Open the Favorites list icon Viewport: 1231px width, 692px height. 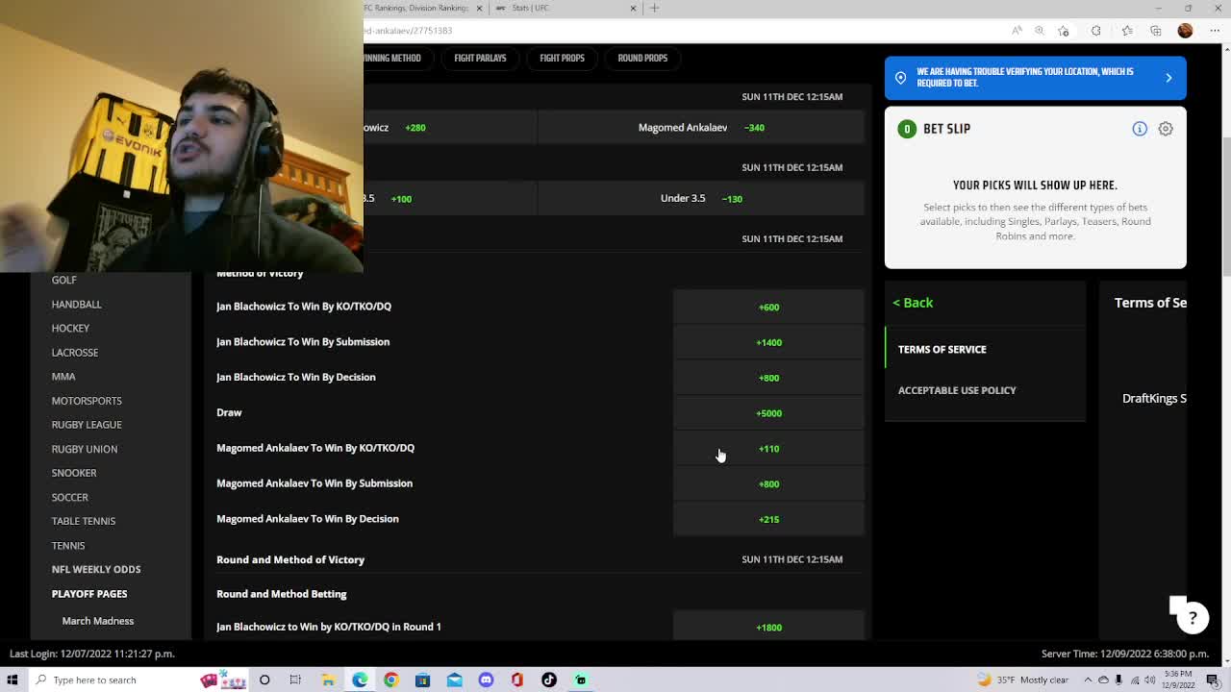[1127, 31]
